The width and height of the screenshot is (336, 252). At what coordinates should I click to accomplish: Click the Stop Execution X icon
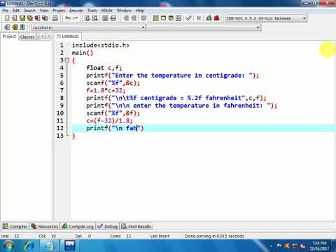[x=199, y=18]
